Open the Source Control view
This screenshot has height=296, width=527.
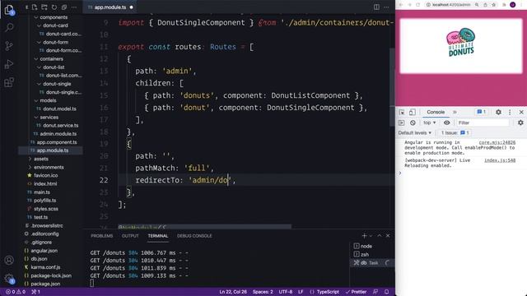pyautogui.click(x=9, y=46)
